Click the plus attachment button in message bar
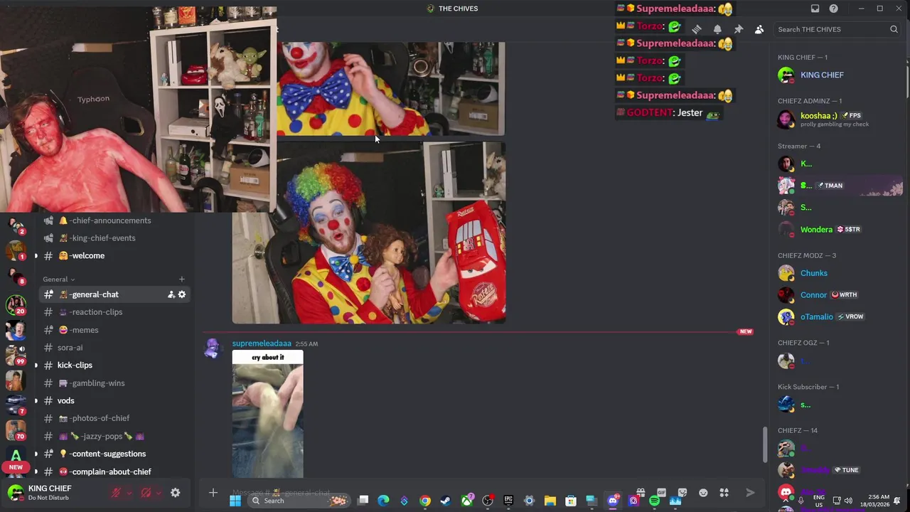The height and width of the screenshot is (512, 910). [x=213, y=492]
